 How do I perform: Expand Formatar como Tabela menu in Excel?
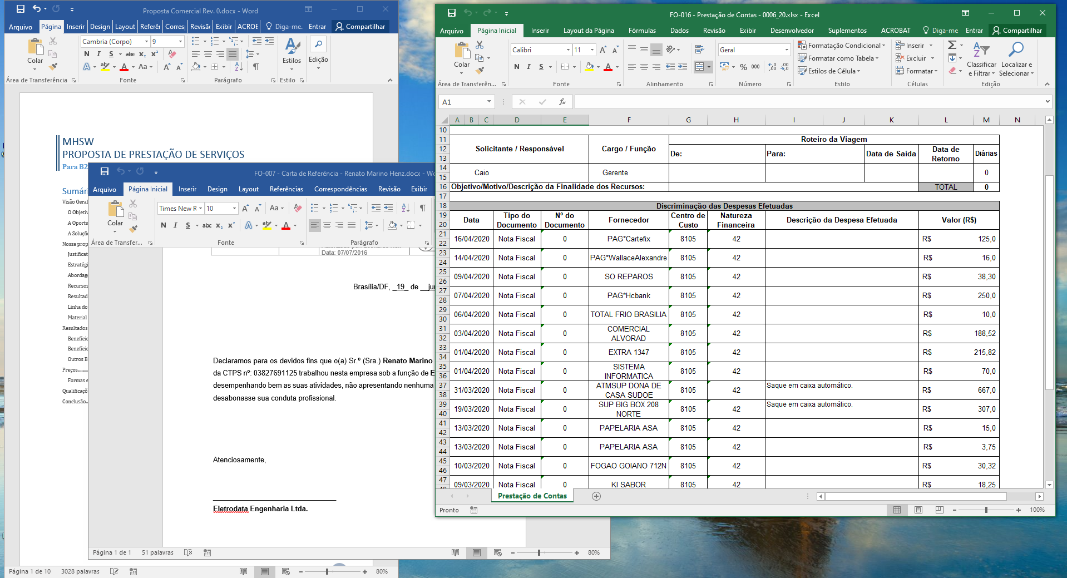click(838, 58)
